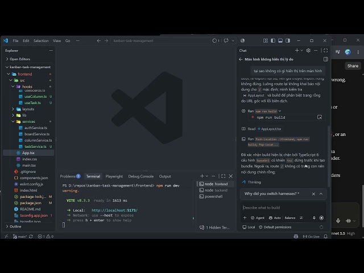Viewport: 364px width, 273px height.
Task: Switch to the Debug Console tab
Action: coord(141,176)
